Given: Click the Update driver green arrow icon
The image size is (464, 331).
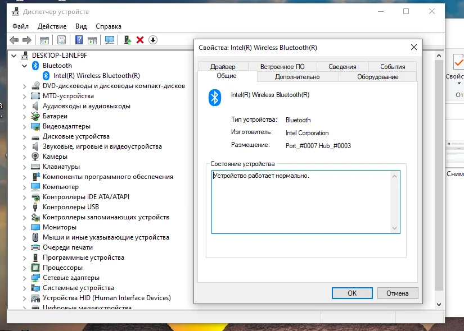Looking at the screenshot, I should tap(128, 40).
